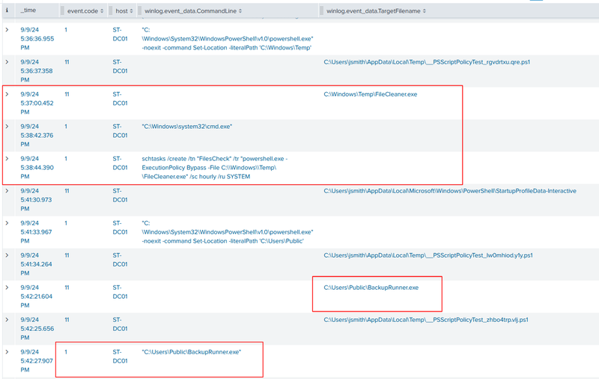
Task: Click the "C:\Windows\system32\cmd.exe" command line
Action: pos(186,126)
